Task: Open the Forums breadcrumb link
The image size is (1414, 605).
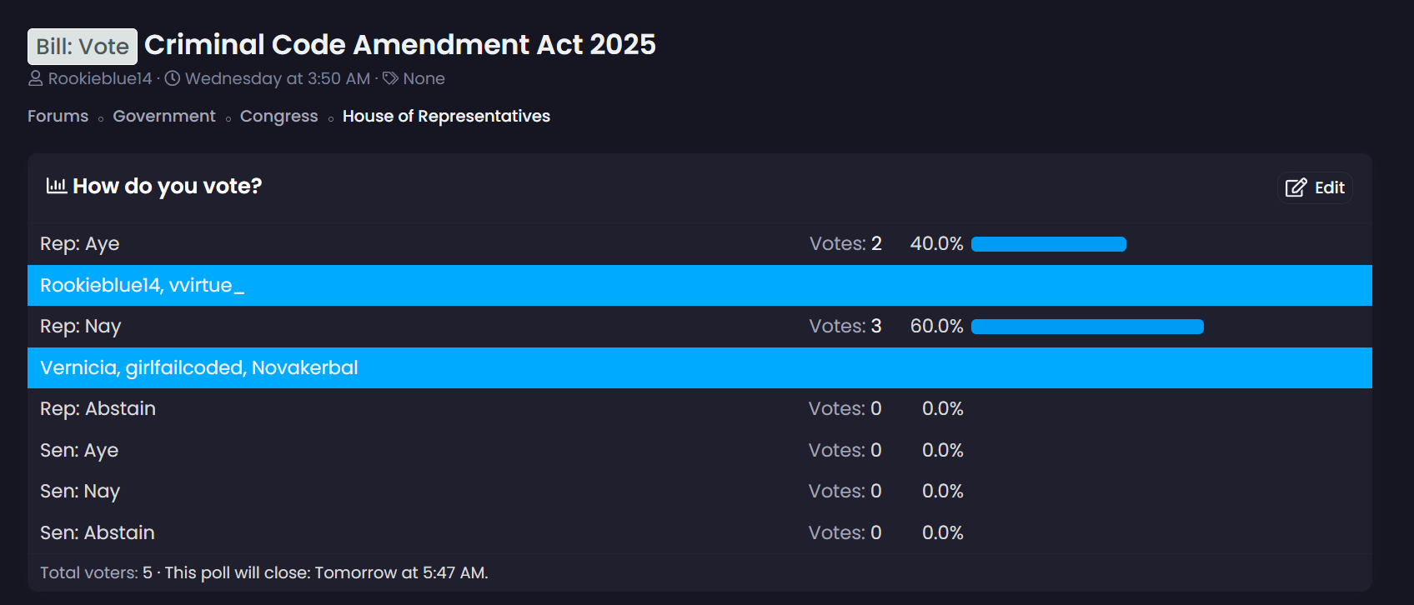Action: click(x=58, y=116)
